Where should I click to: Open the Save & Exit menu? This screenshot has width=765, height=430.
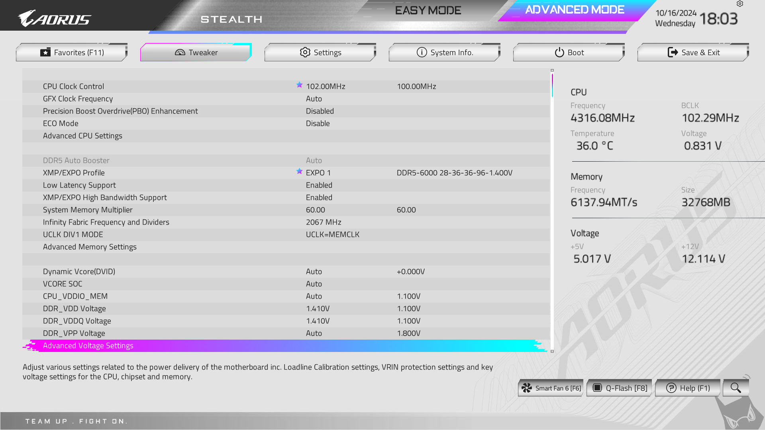coord(693,53)
